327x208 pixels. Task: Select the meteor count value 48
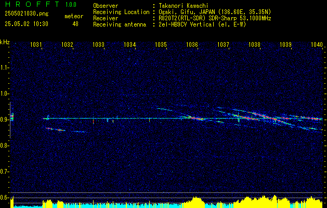tap(75, 24)
